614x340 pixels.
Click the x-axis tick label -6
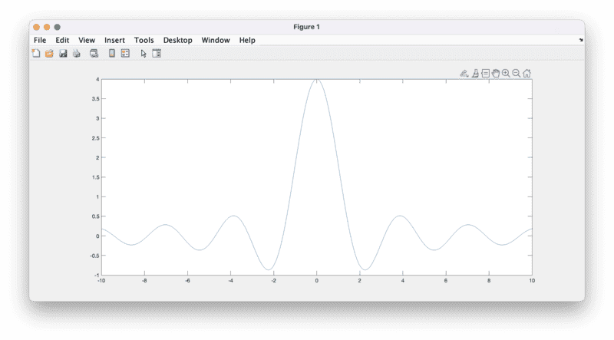[x=187, y=280]
